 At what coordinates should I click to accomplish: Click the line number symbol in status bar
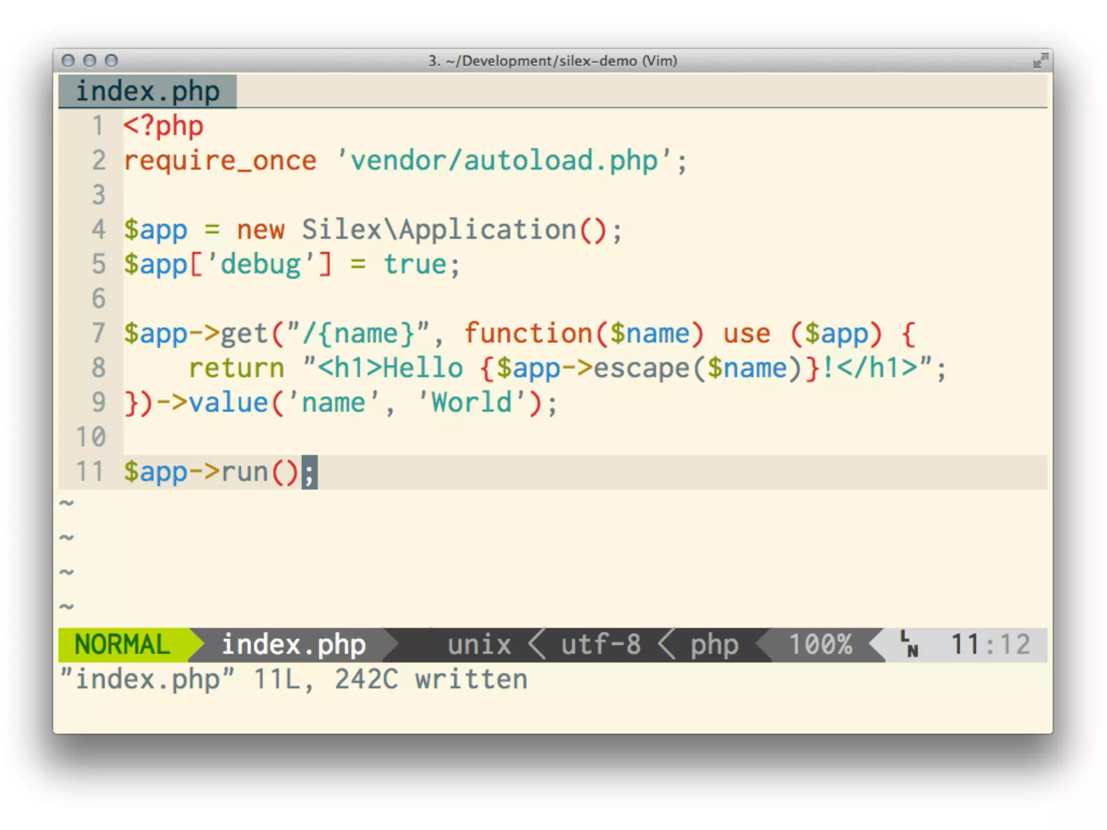point(910,644)
